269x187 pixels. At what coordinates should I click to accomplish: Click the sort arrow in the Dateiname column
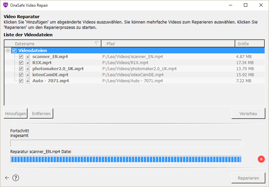click(97, 43)
